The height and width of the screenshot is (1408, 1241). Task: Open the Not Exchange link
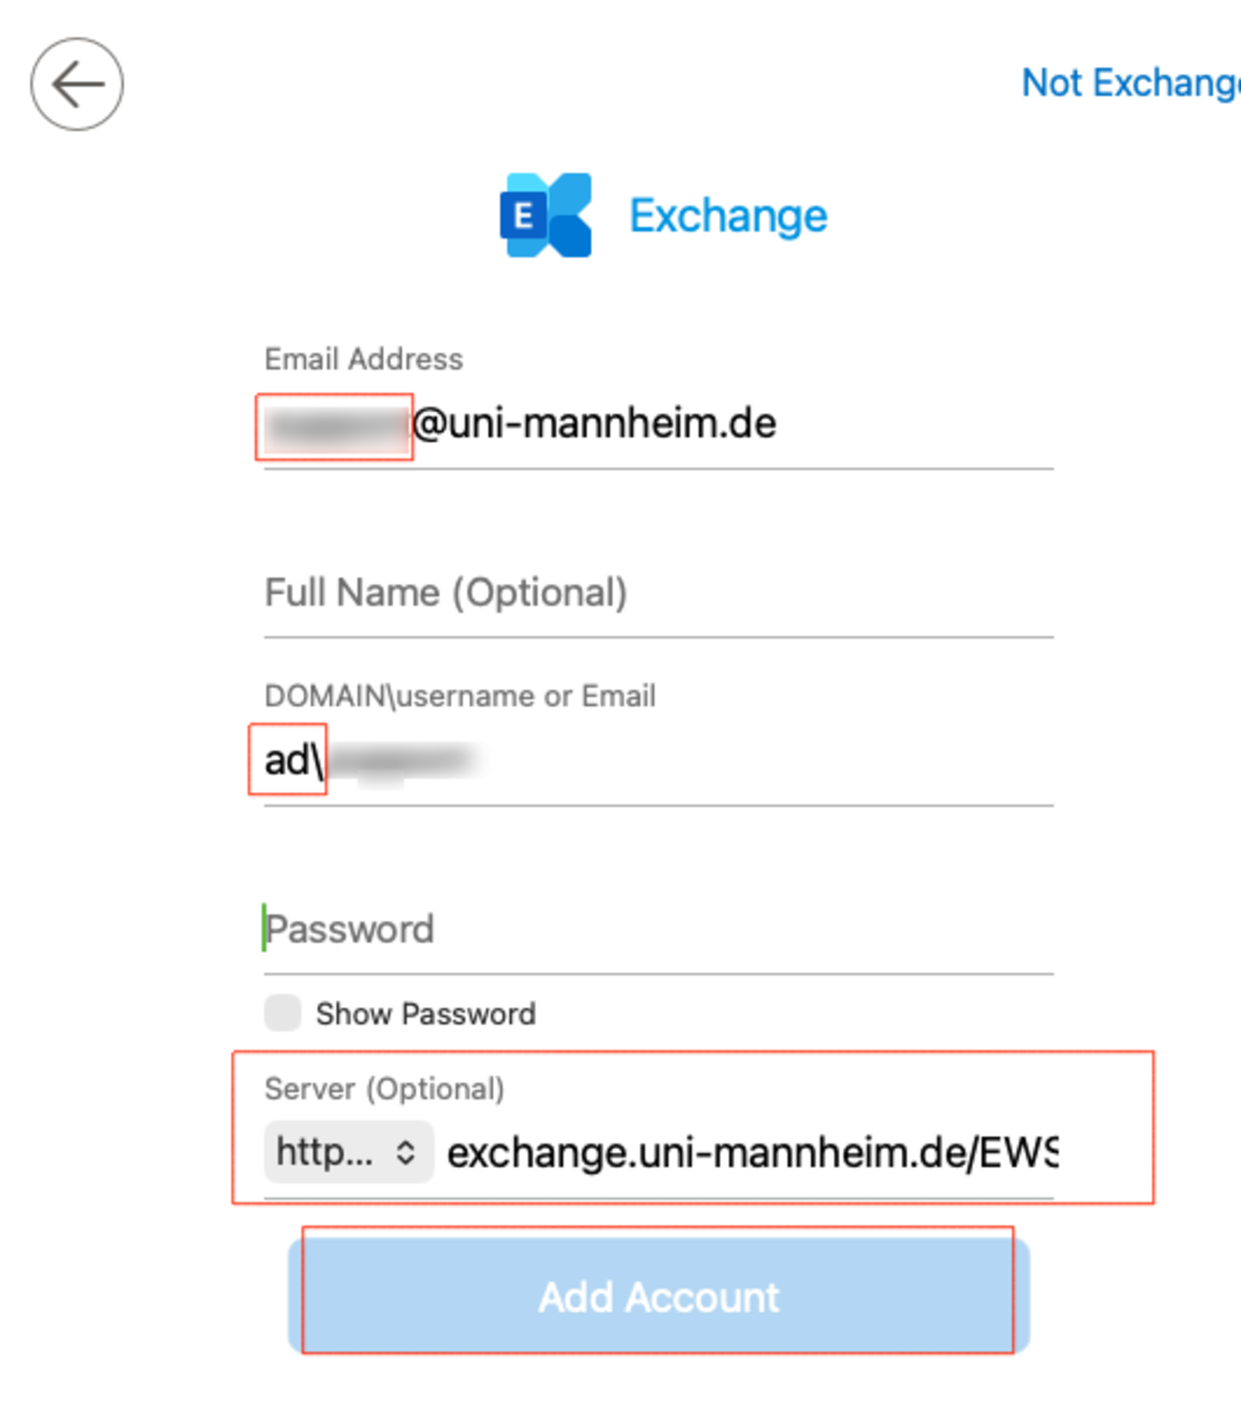[1129, 84]
